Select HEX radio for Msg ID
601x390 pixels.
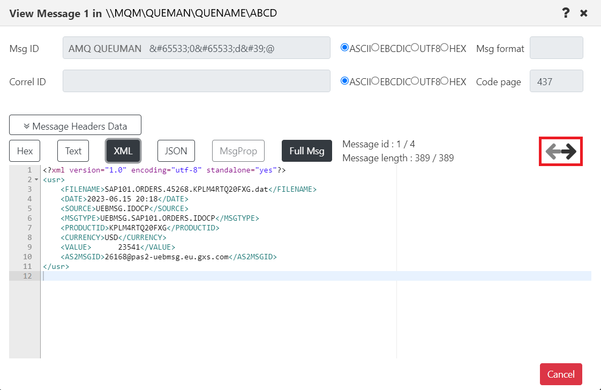[444, 48]
